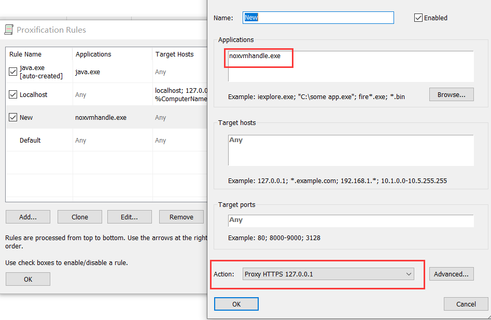
Task: Click the Applications column header
Action: 112,54
